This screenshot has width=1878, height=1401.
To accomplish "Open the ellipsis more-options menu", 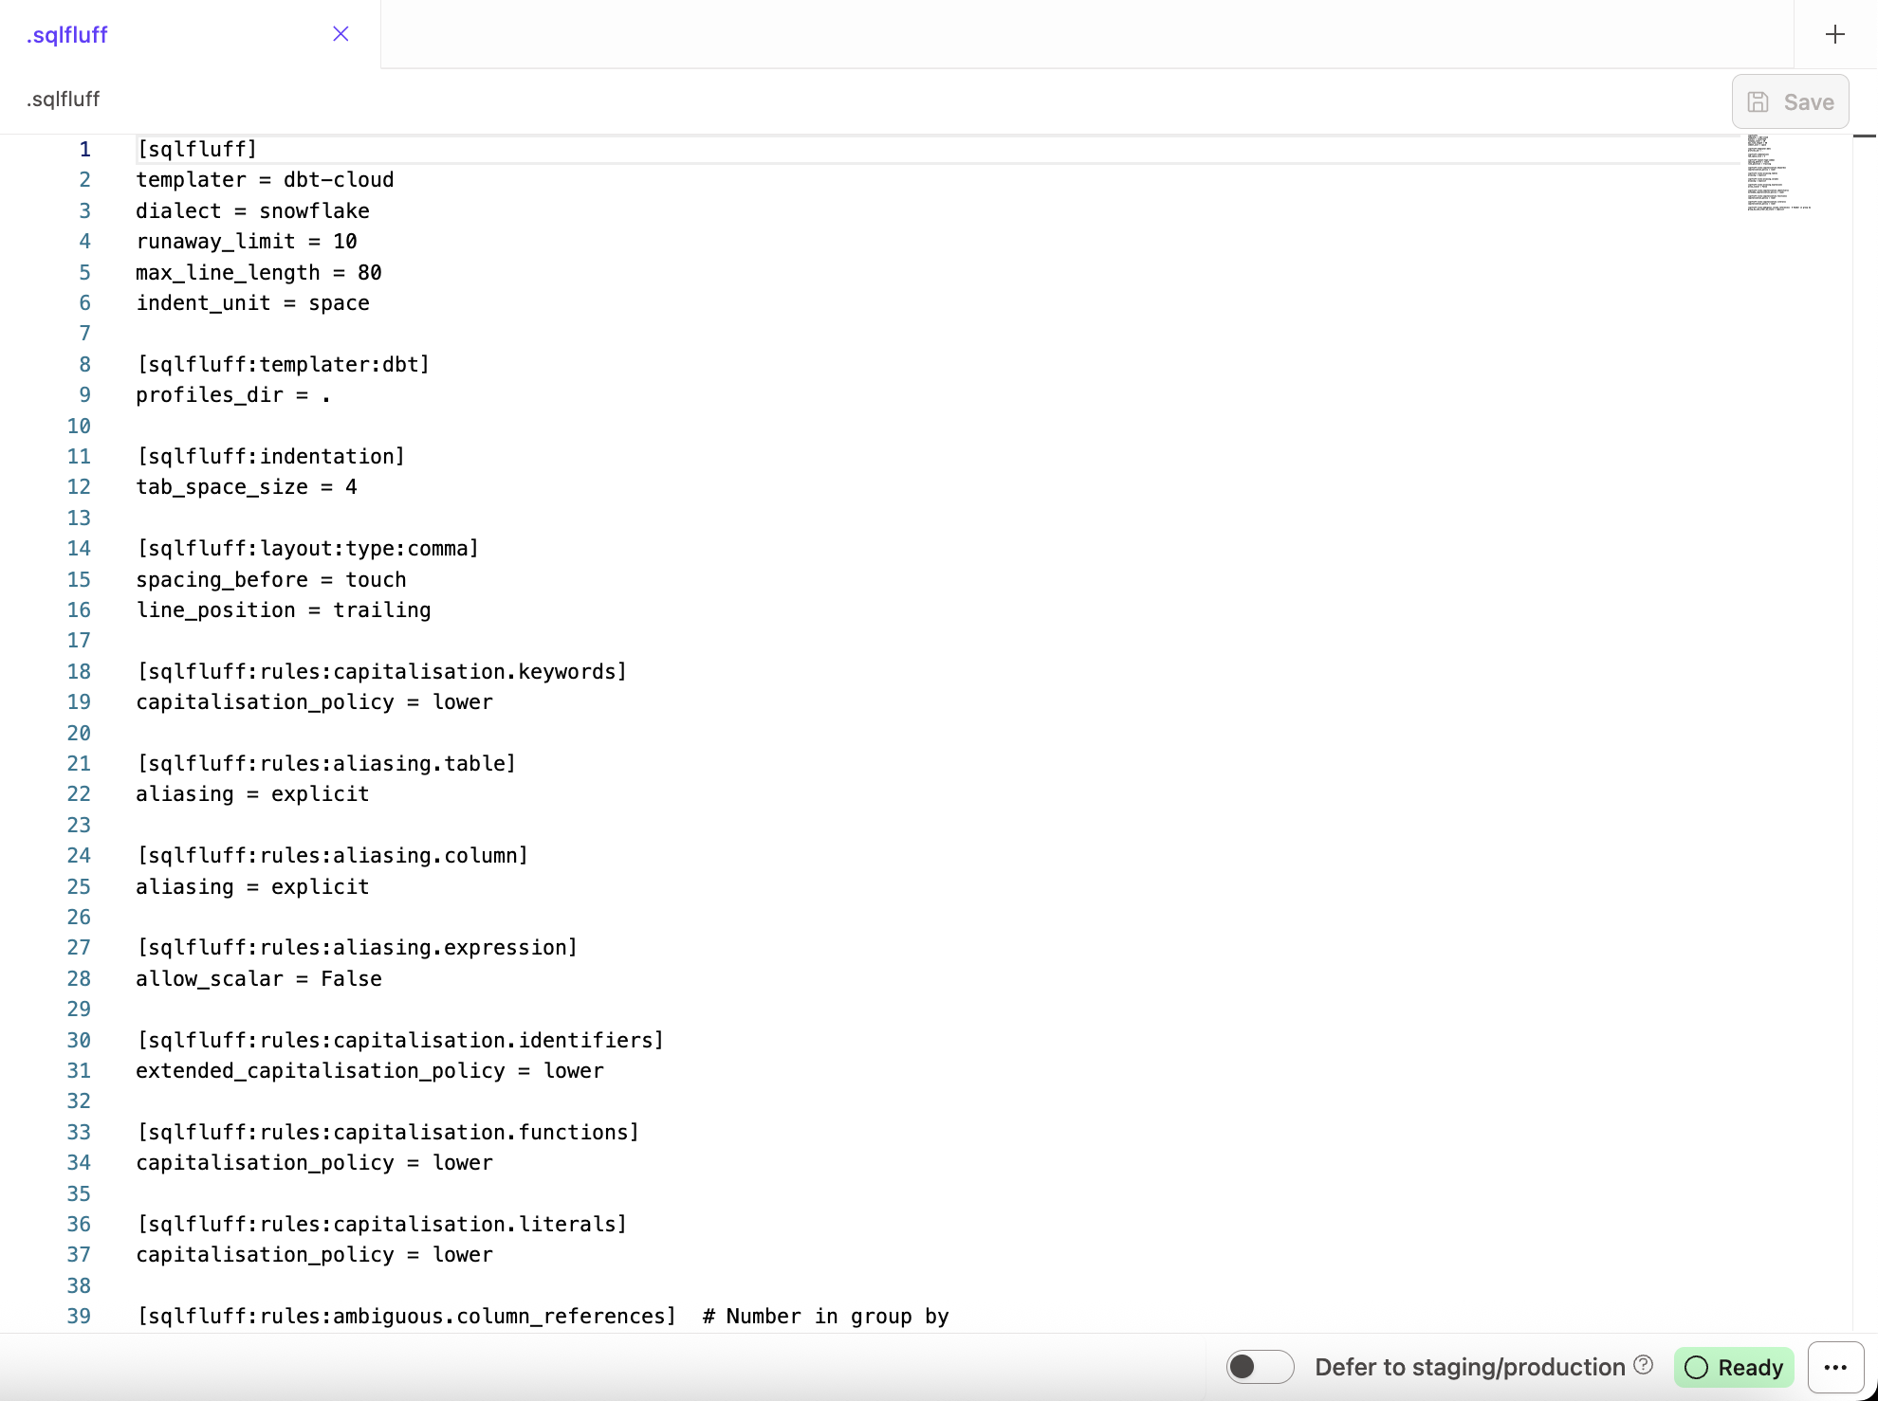I will [x=1834, y=1367].
